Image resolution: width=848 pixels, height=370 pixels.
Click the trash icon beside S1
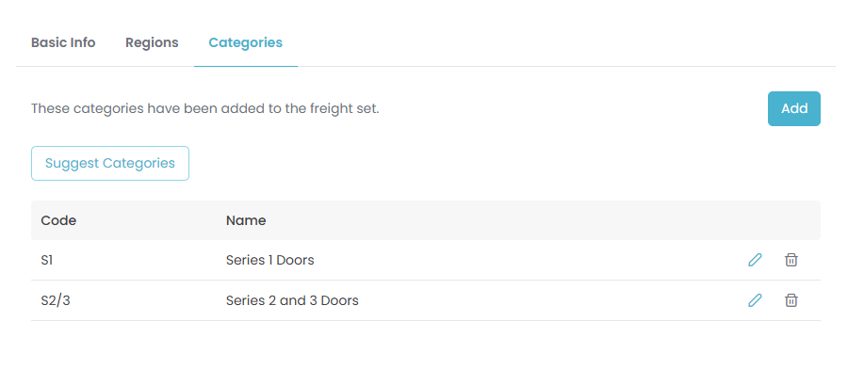pyautogui.click(x=791, y=260)
